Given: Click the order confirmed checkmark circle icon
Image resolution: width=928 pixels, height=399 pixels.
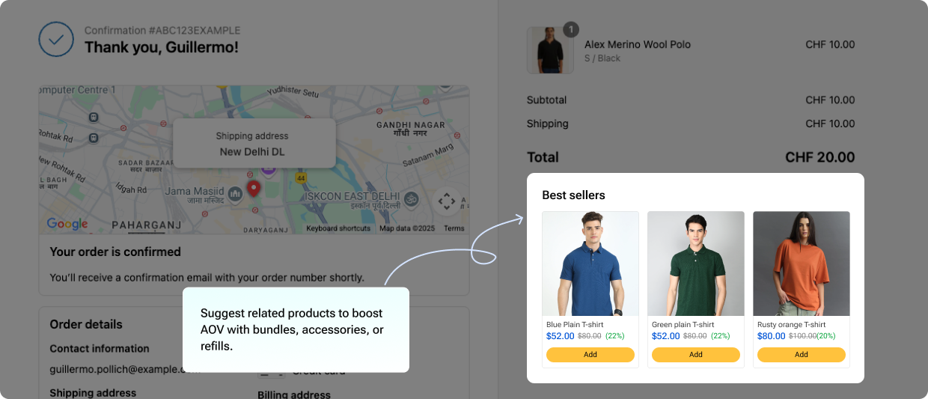Looking at the screenshot, I should click(56, 39).
